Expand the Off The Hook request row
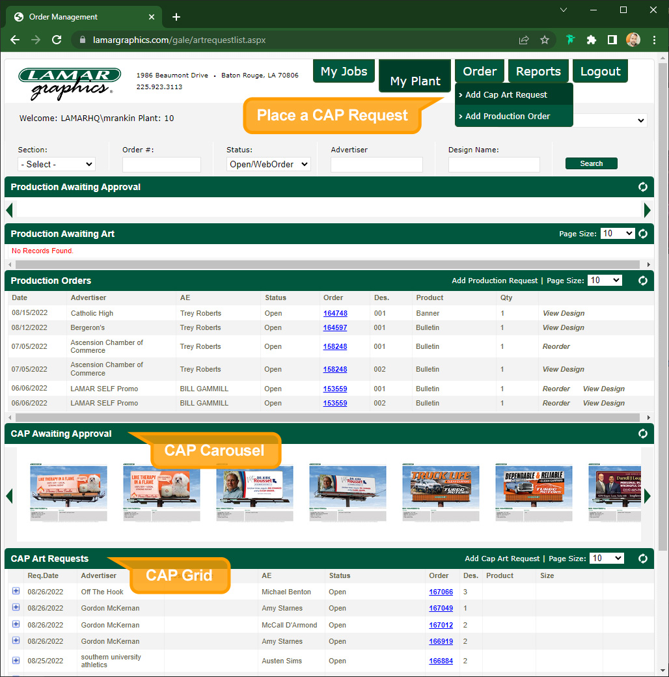The image size is (669, 677). [x=16, y=591]
